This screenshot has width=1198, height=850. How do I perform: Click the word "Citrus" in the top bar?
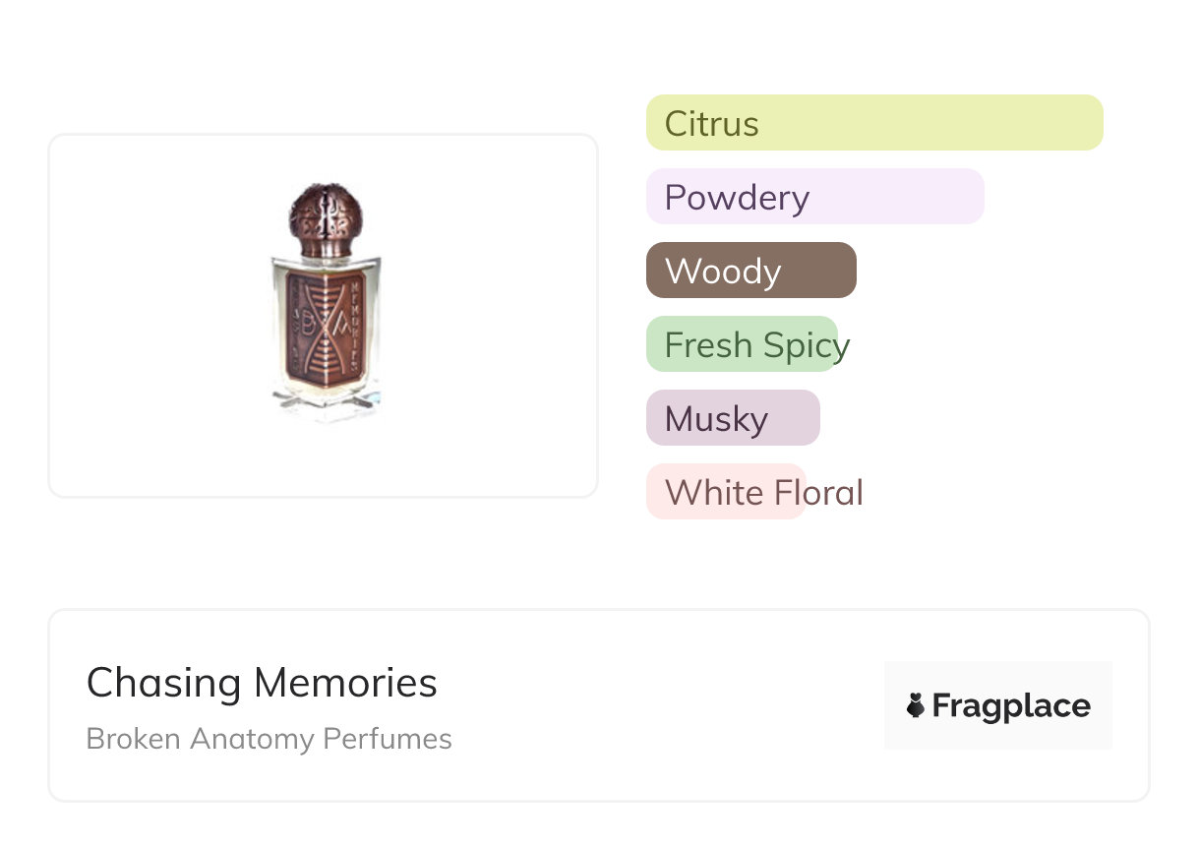[x=711, y=124]
